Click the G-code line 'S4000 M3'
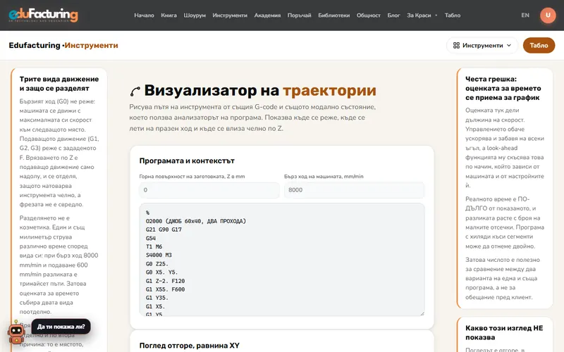This screenshot has height=352, width=564. [159, 255]
